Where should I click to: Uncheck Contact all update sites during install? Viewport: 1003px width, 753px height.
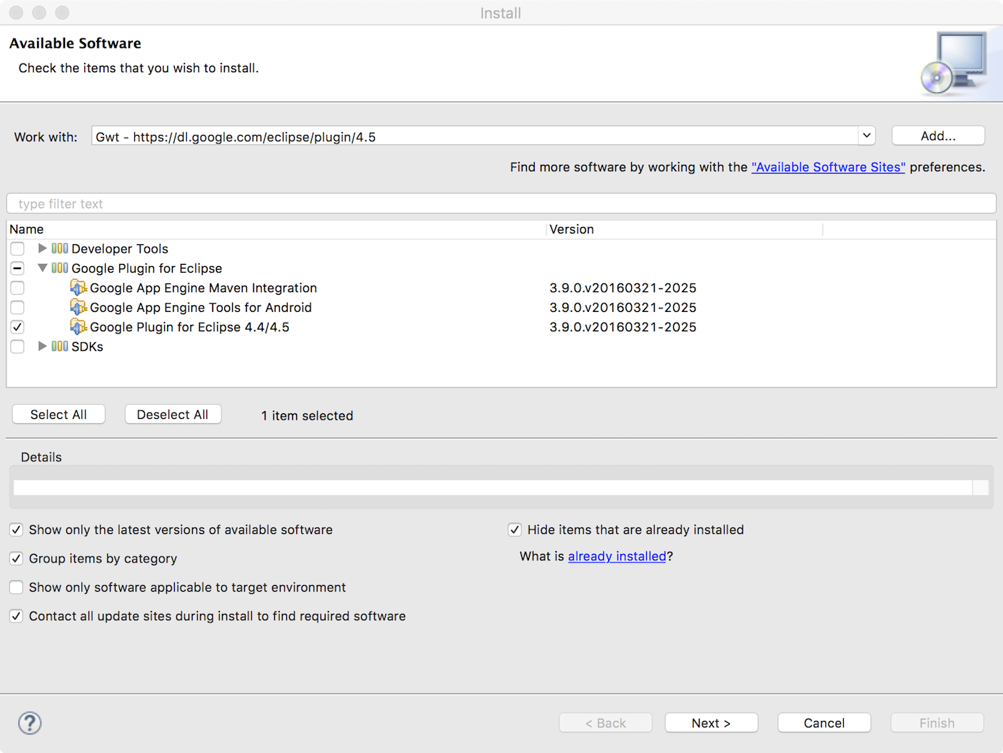click(x=16, y=616)
